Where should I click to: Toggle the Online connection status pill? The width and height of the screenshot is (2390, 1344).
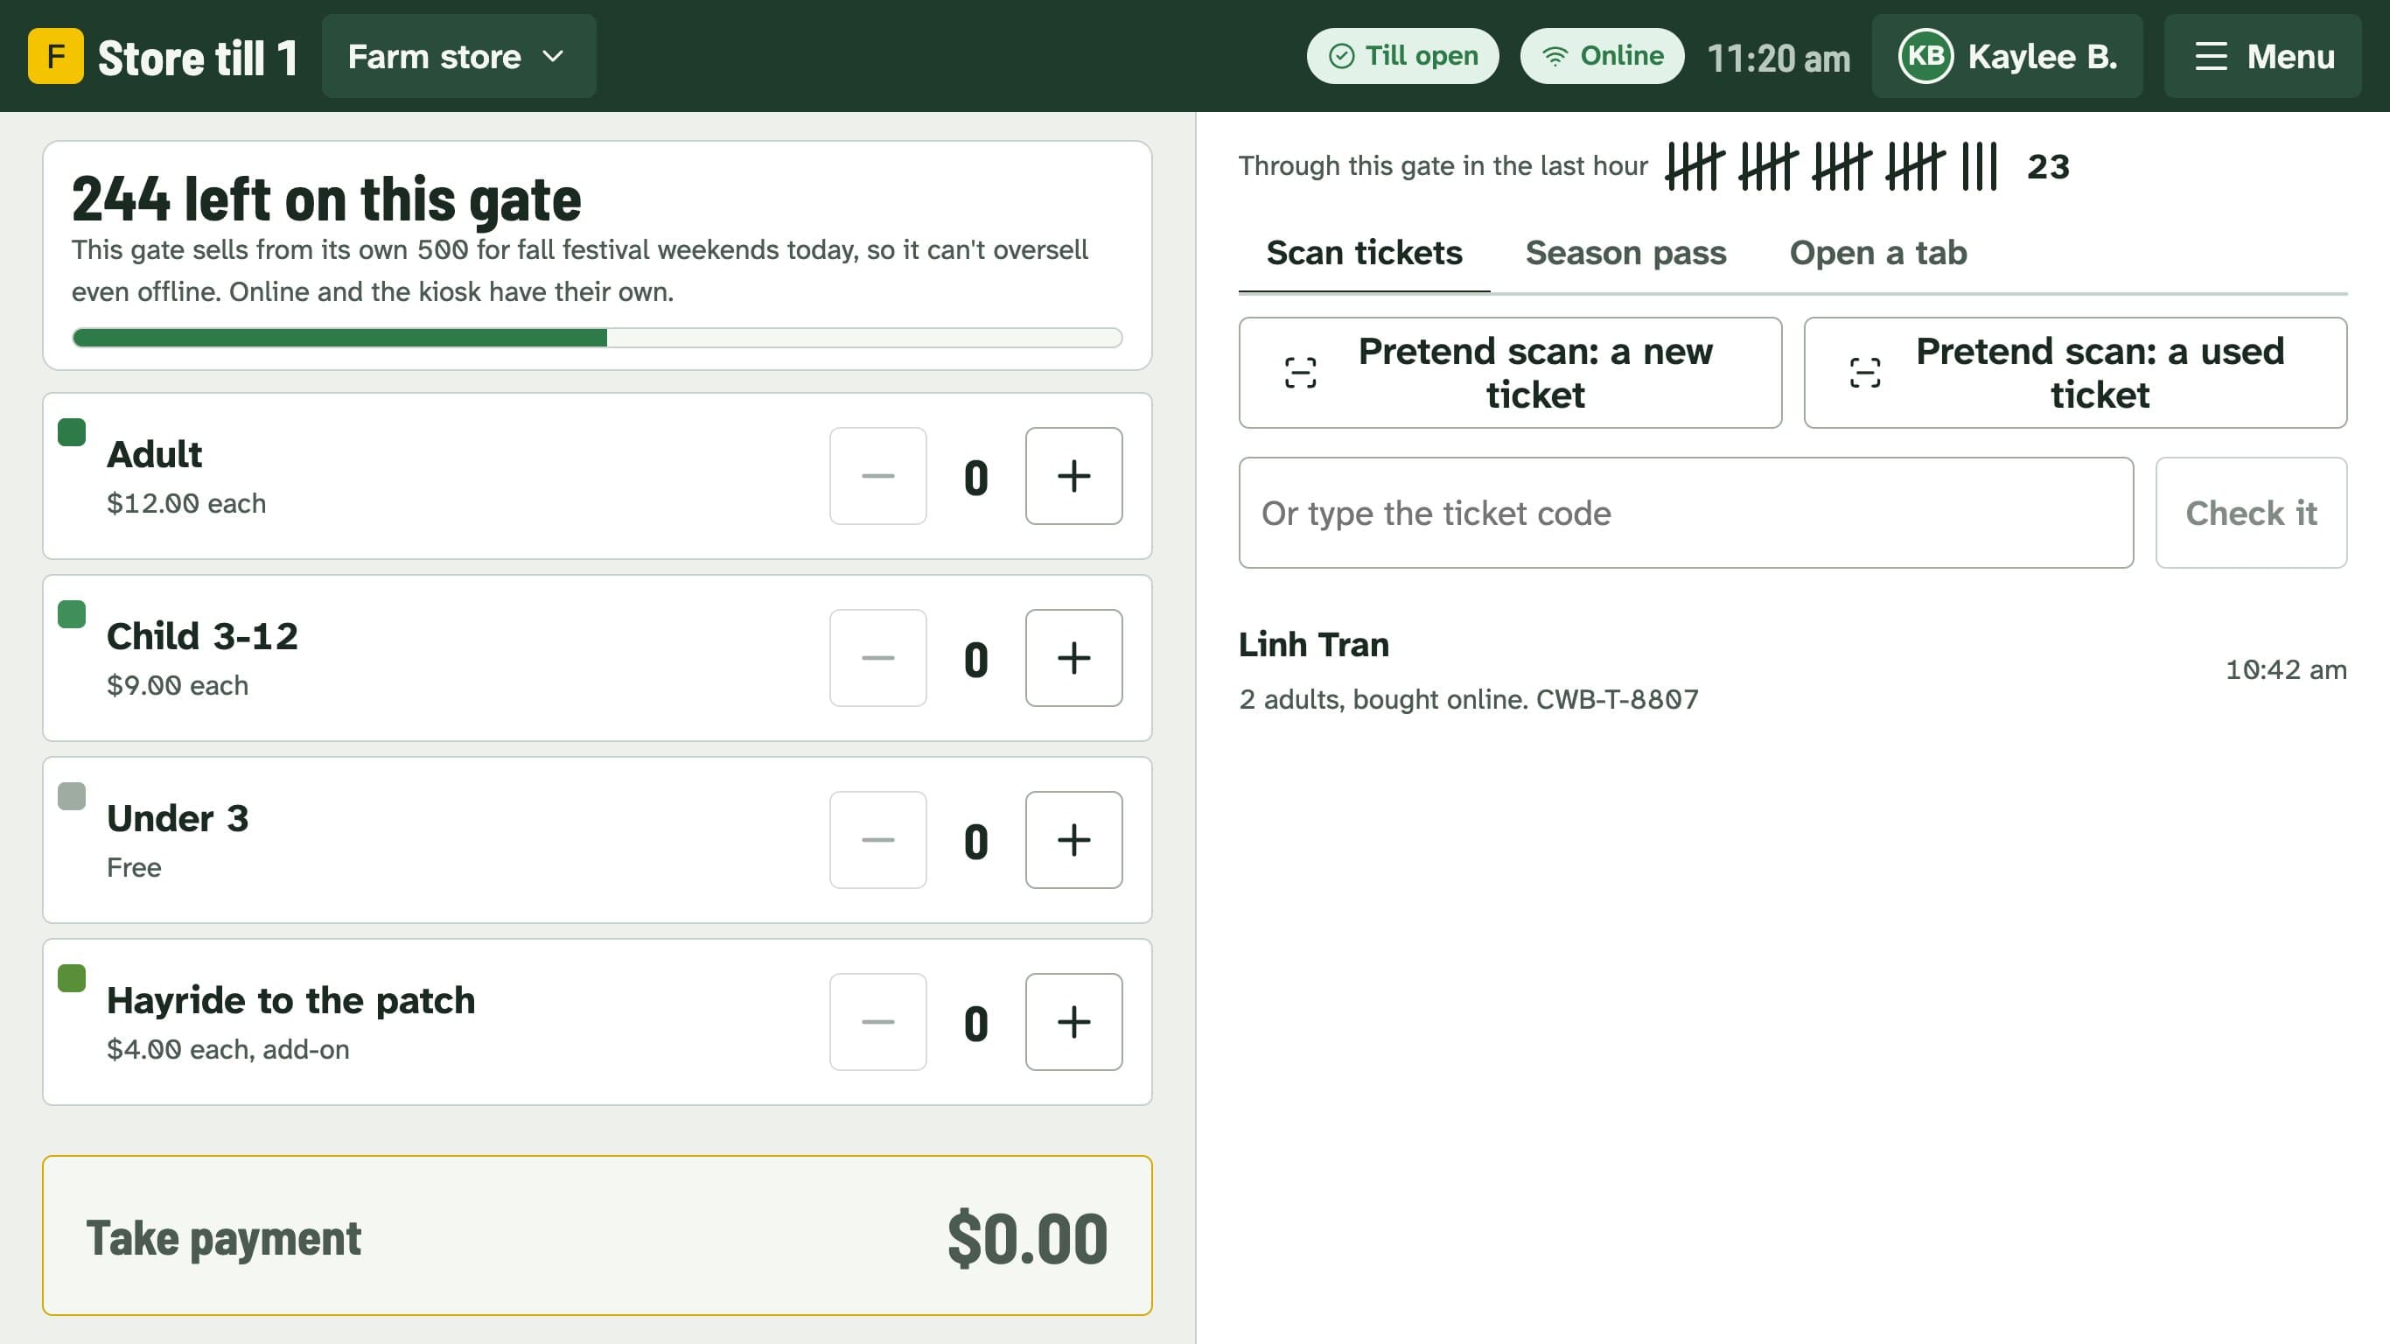click(1603, 56)
